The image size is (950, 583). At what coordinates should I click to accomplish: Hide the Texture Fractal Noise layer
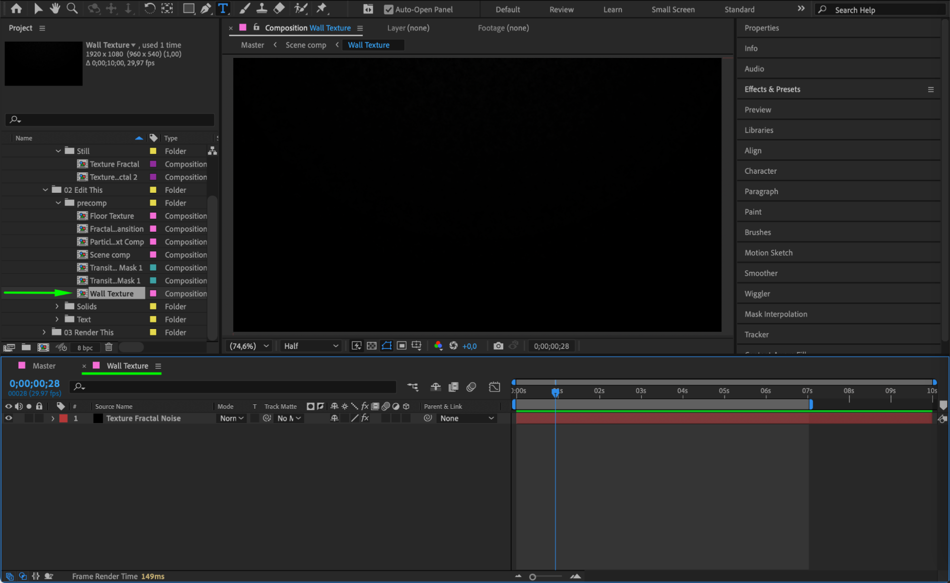tap(9, 418)
